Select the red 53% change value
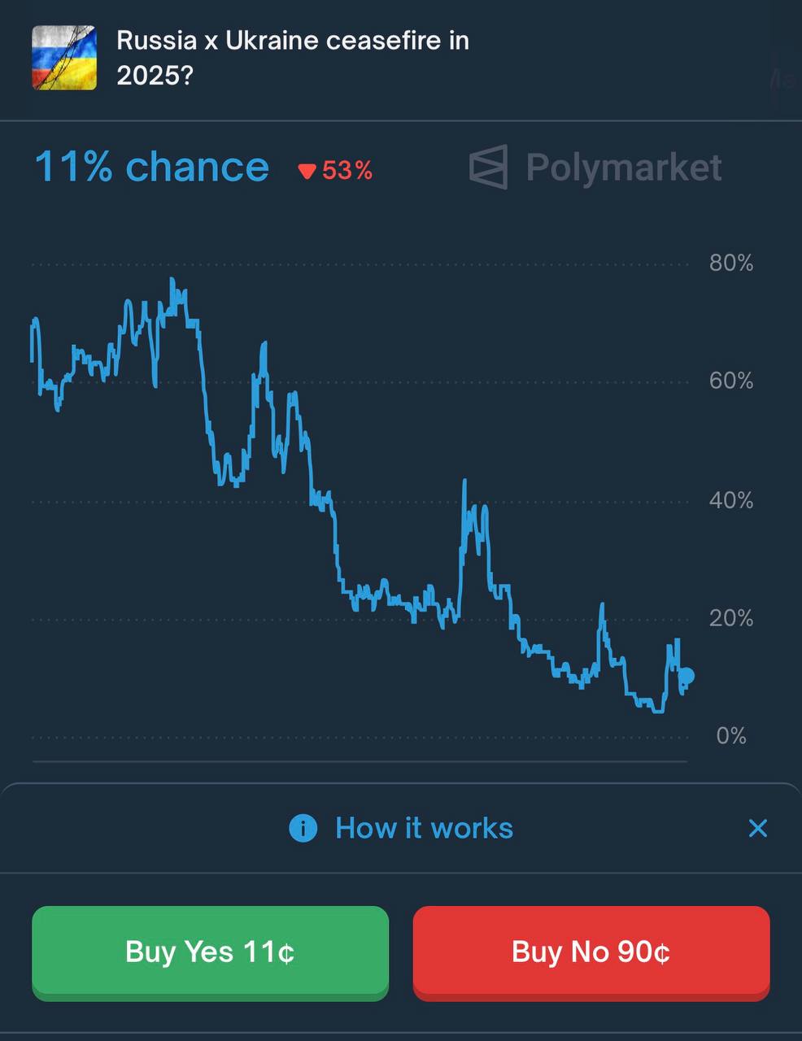 pyautogui.click(x=347, y=170)
